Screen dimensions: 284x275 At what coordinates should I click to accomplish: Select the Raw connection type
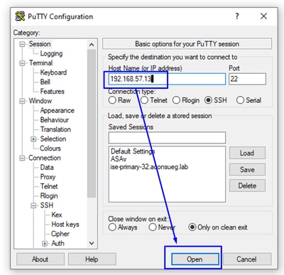(x=119, y=100)
